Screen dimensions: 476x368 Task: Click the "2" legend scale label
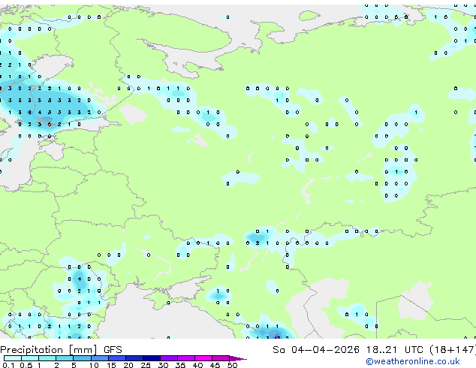[x=56, y=365]
